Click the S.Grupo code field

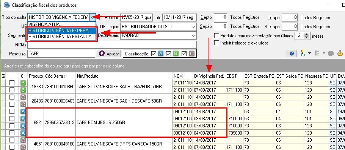pyautogui.click(x=290, y=26)
